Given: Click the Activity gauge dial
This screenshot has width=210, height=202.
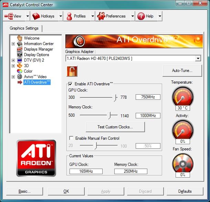Looking at the screenshot, I should point(183,130).
